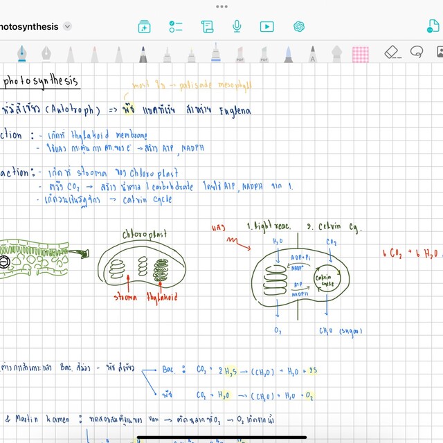Open the presentation play mode
This screenshot has height=443, width=443.
[x=266, y=26]
